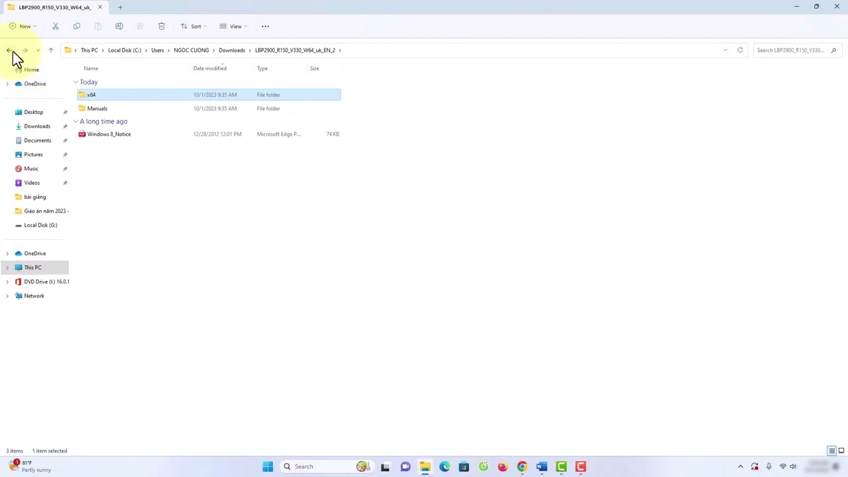Open the Windows Start menu
This screenshot has height=477, width=848.
[268, 466]
